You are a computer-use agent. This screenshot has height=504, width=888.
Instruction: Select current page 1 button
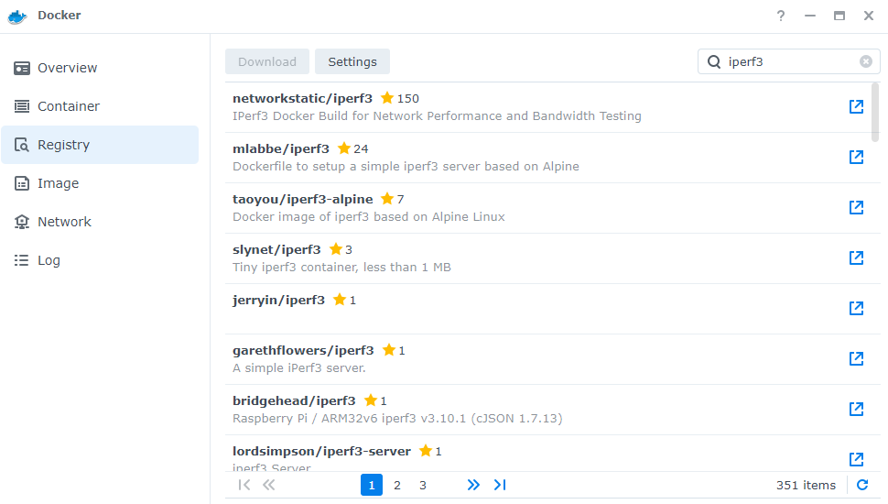pos(372,486)
